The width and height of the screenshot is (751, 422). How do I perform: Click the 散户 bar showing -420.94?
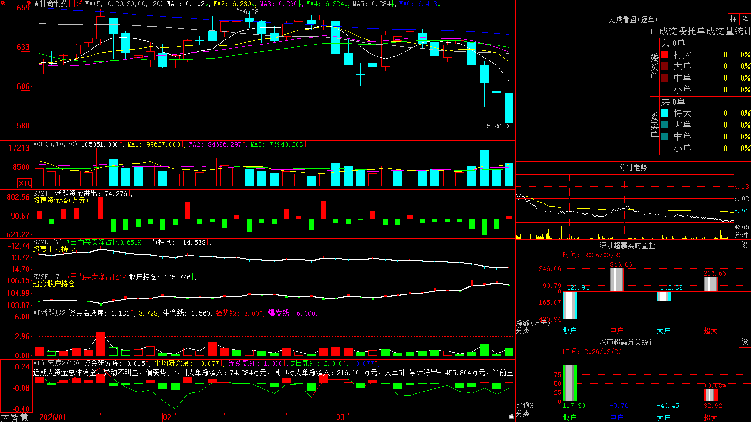[x=569, y=305]
